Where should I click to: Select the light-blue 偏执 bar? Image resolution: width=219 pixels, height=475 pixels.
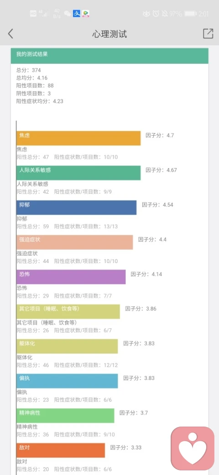tap(67, 381)
